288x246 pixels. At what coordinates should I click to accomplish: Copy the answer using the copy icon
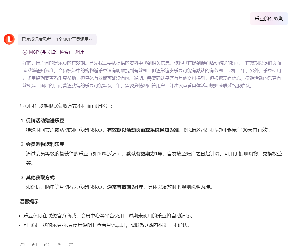click(x=35, y=245)
